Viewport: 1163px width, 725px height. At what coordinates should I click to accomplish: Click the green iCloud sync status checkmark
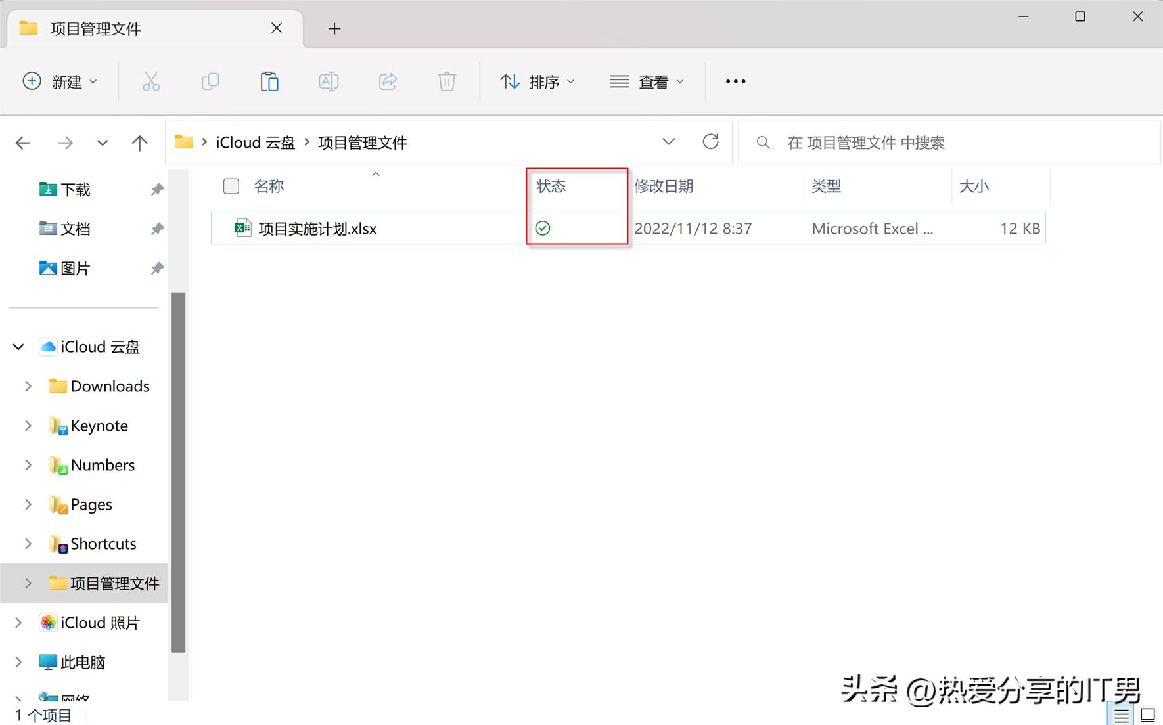[x=543, y=228]
